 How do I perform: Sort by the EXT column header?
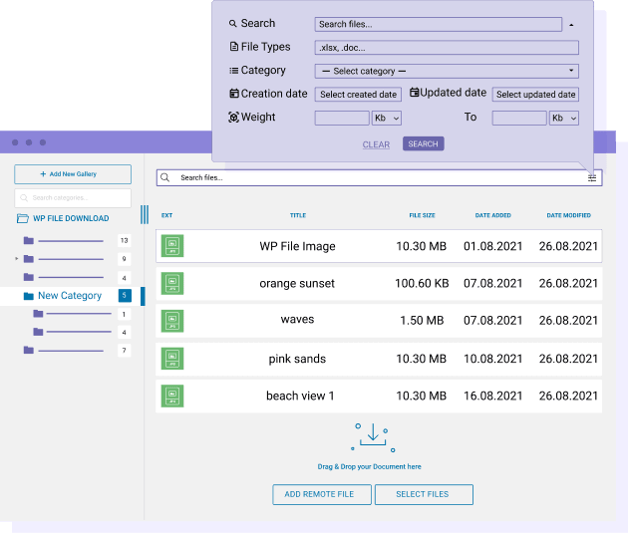pyautogui.click(x=166, y=215)
